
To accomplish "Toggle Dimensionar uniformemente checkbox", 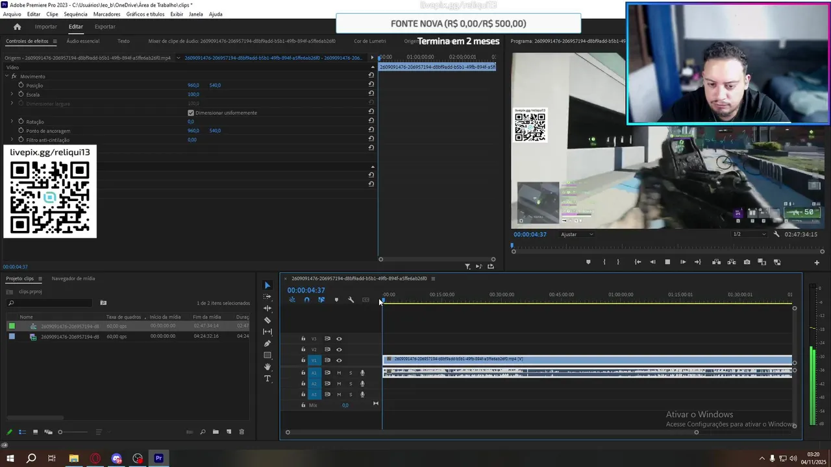I will [x=191, y=113].
